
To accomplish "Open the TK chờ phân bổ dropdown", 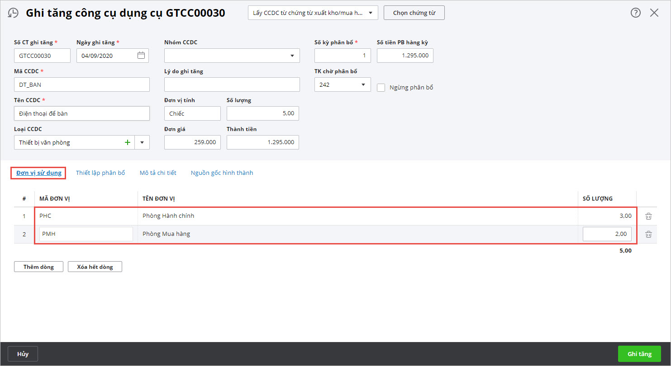I will point(363,84).
